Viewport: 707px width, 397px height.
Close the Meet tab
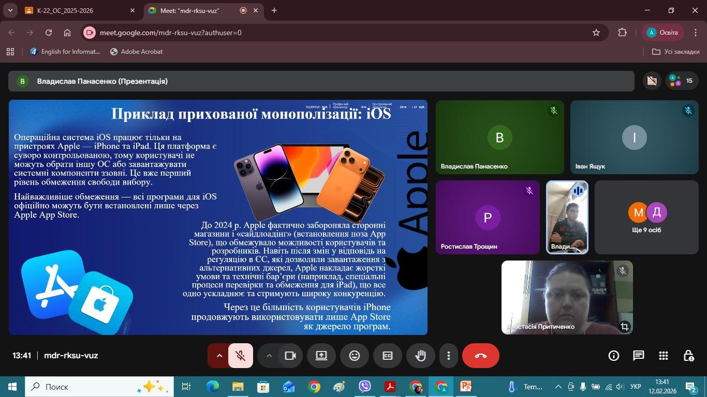coord(256,10)
